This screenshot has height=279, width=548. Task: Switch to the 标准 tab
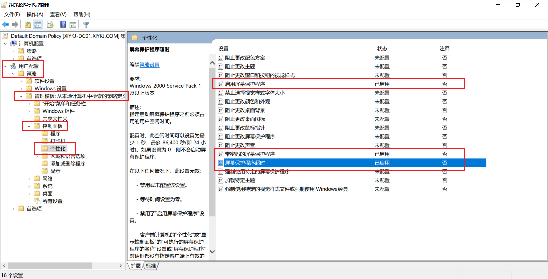coord(151,266)
